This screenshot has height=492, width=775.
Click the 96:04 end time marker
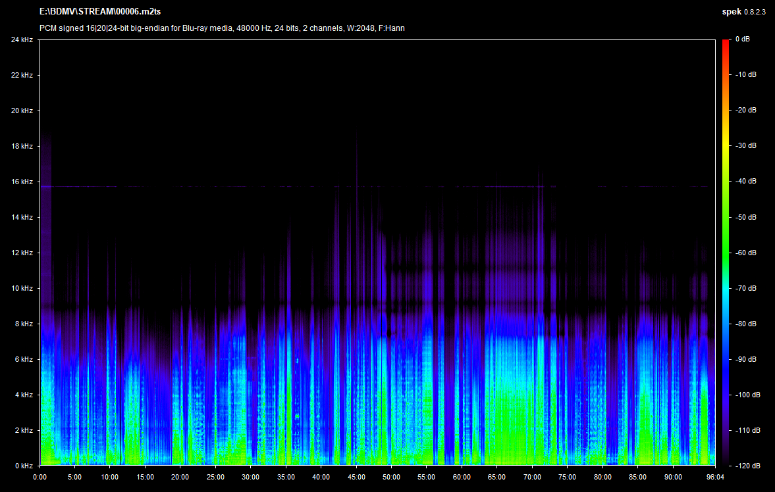click(715, 477)
